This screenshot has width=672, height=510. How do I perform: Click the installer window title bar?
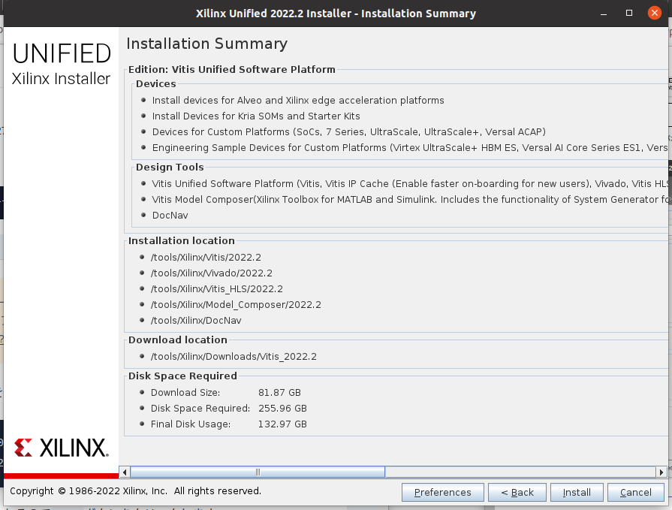tap(336, 13)
